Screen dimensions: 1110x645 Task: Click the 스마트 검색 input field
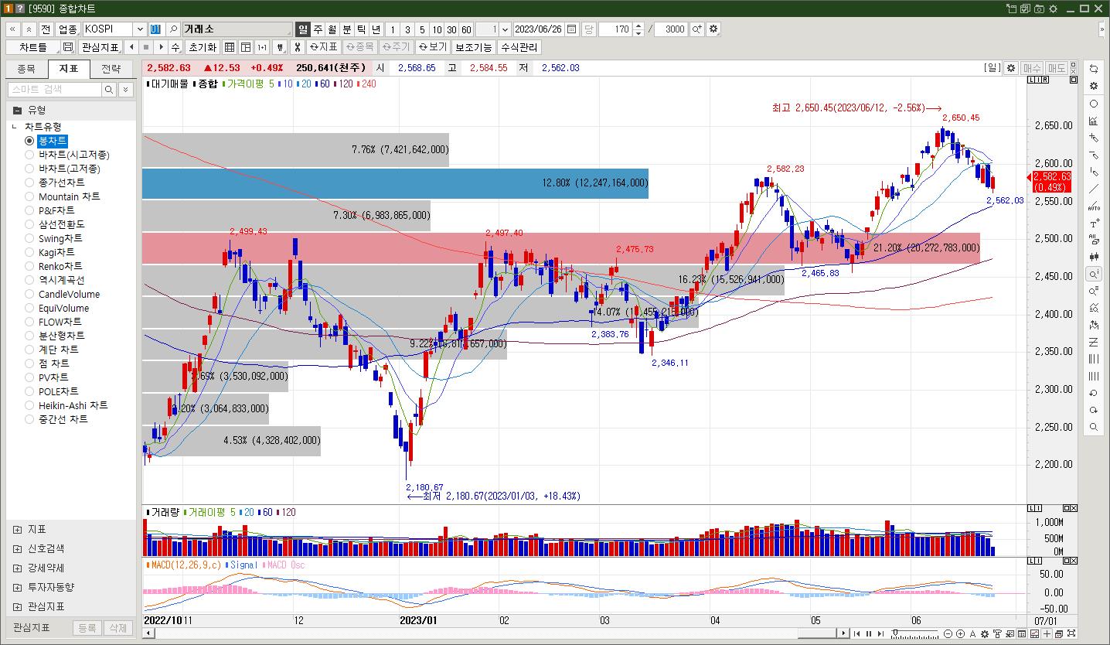(54, 90)
